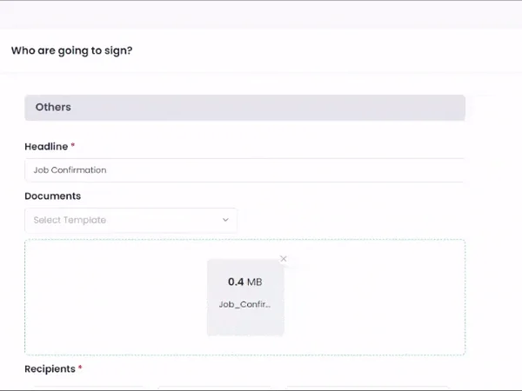
Task: Open the Select Template dropdown
Action: (130, 221)
